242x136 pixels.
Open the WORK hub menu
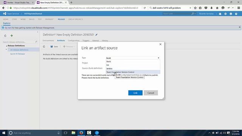point(23,19)
